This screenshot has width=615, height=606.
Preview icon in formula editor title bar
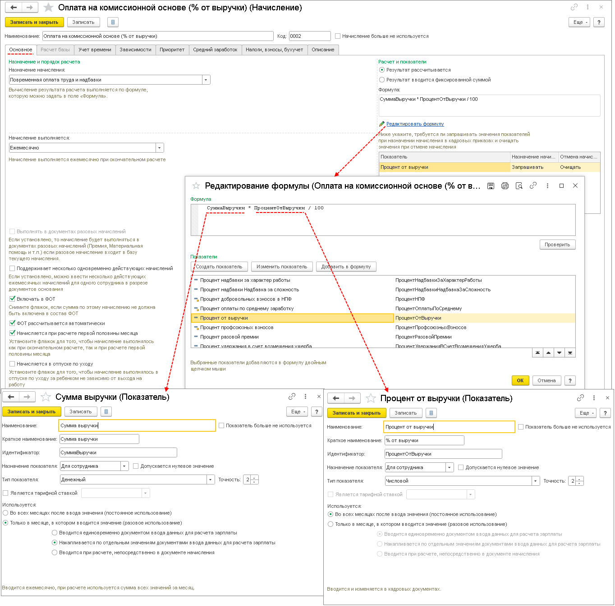tap(519, 185)
